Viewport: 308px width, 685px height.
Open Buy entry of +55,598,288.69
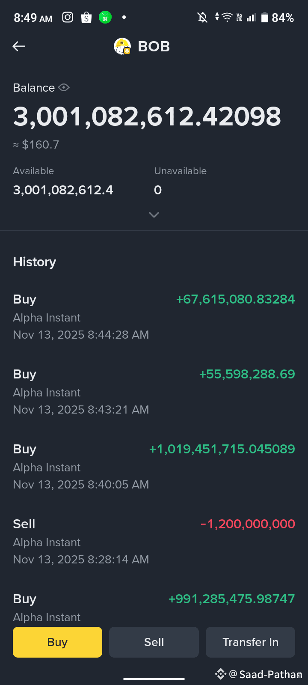154,392
